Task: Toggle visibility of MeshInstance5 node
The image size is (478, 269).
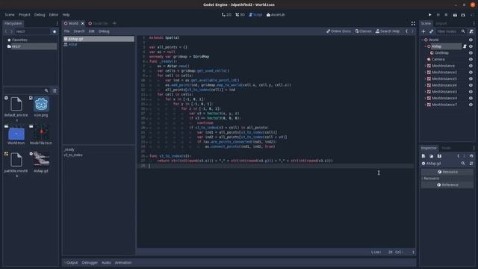Action: 471,78
